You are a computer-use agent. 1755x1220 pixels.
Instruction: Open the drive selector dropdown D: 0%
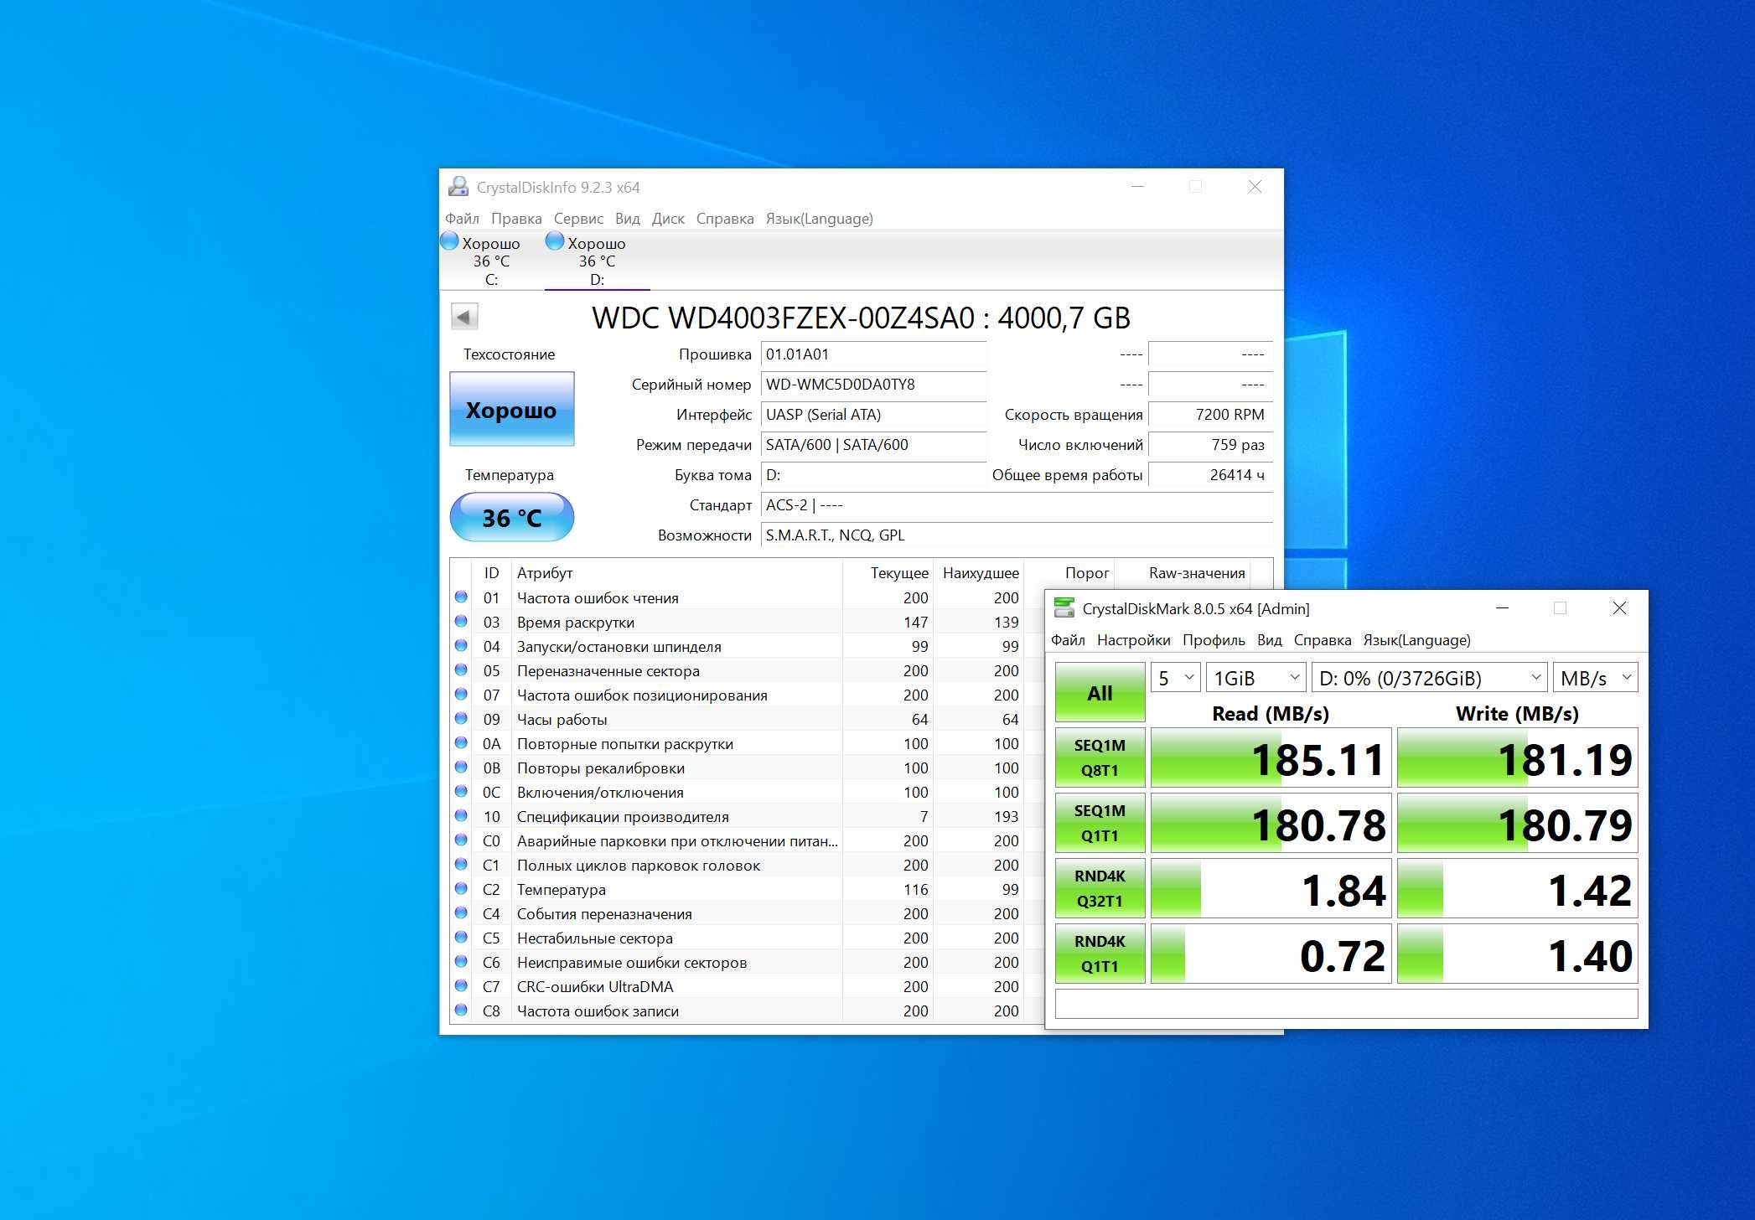(x=1430, y=678)
